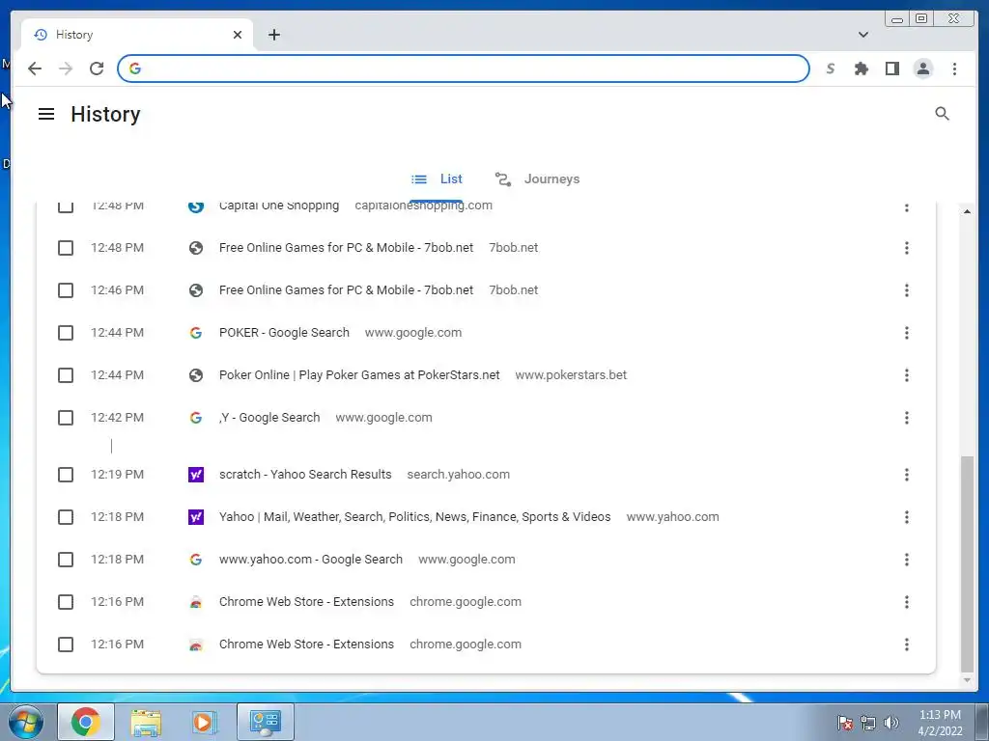Open the tab search dropdown arrow
The width and height of the screenshot is (989, 741).
pos(862,35)
